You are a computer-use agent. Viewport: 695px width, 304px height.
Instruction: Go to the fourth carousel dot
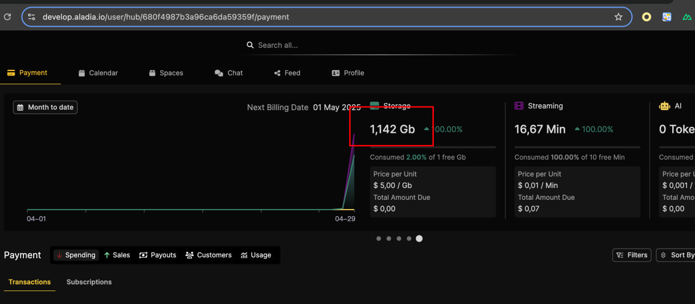[x=409, y=238]
